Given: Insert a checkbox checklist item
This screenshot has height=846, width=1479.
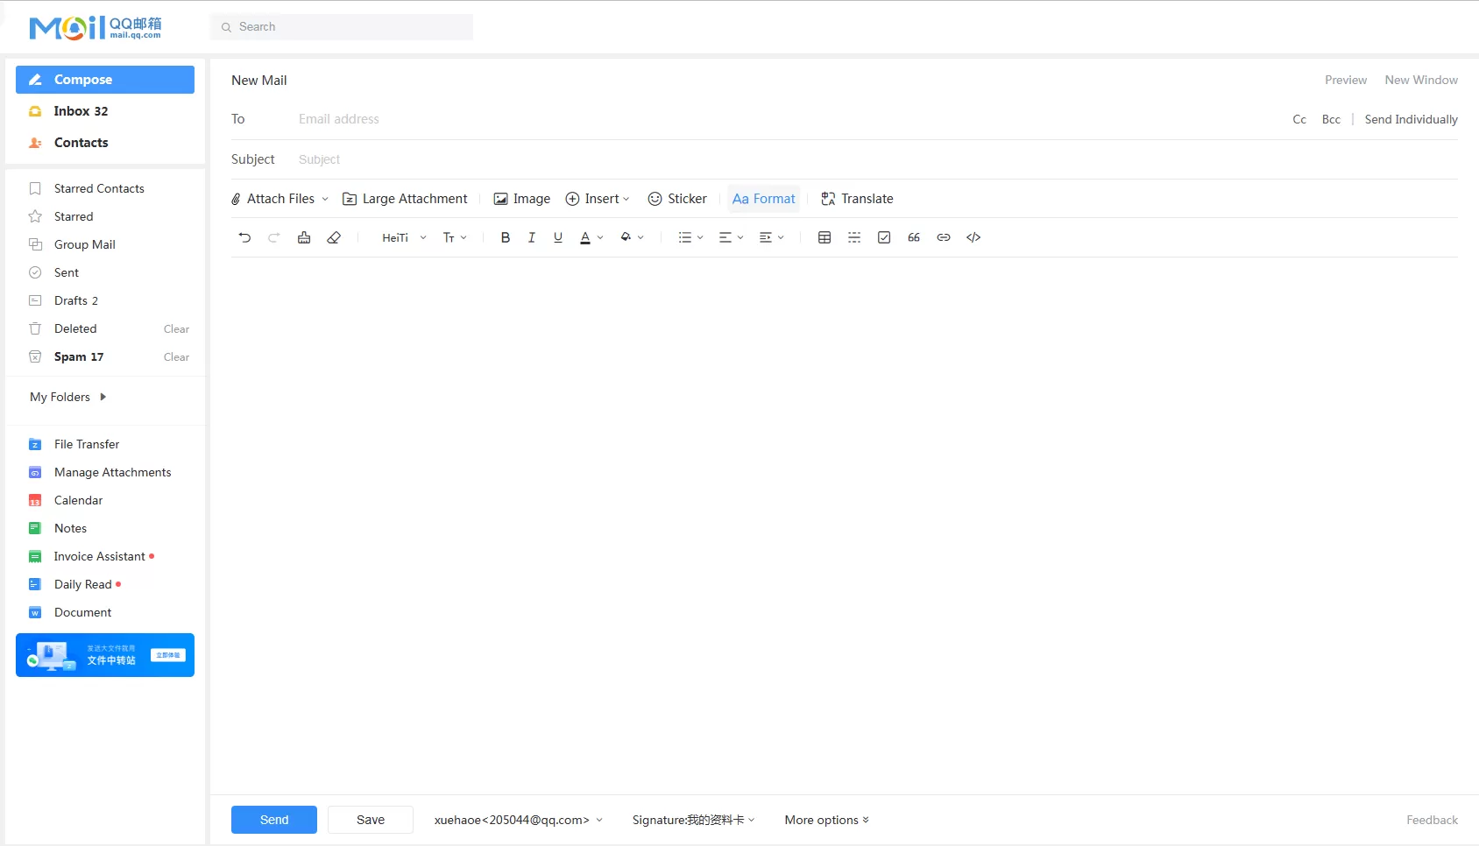Looking at the screenshot, I should tap(884, 237).
